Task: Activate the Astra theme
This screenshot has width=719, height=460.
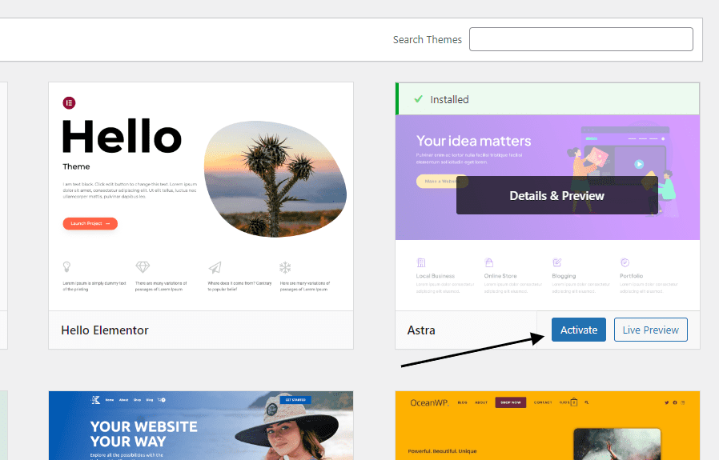Action: click(579, 330)
